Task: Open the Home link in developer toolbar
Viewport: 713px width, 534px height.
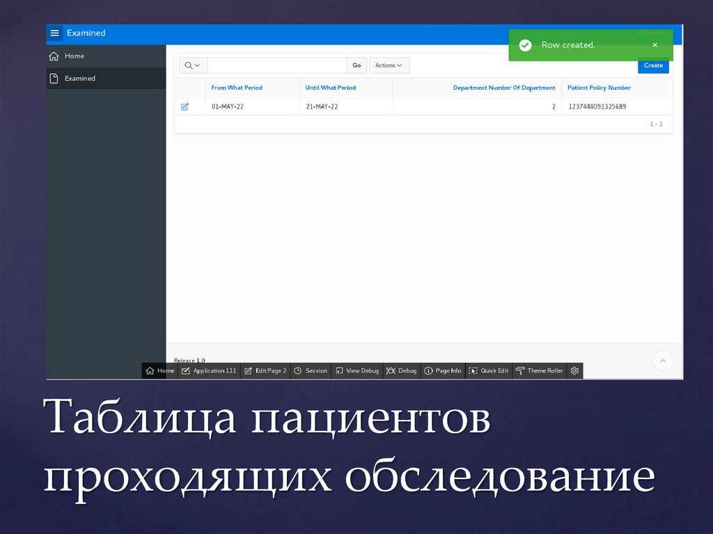Action: 159,370
